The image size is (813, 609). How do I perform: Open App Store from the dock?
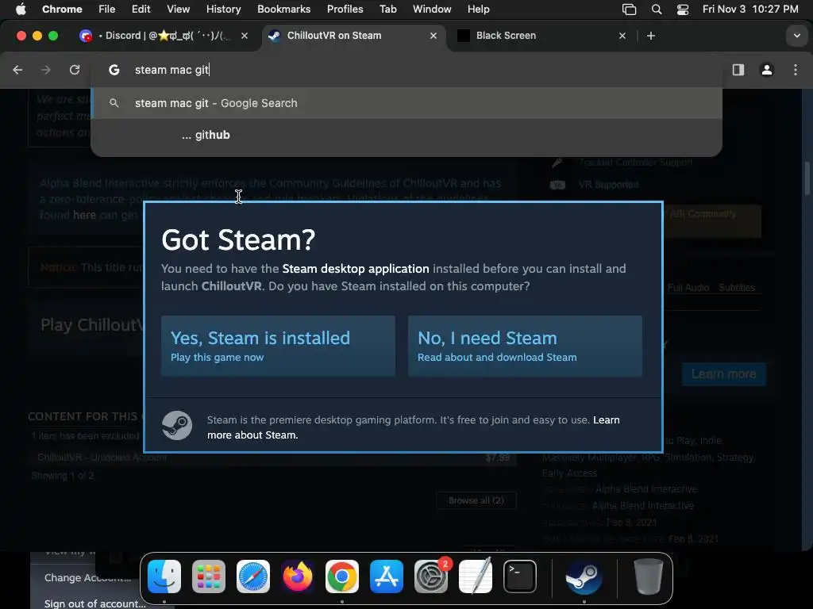point(387,576)
